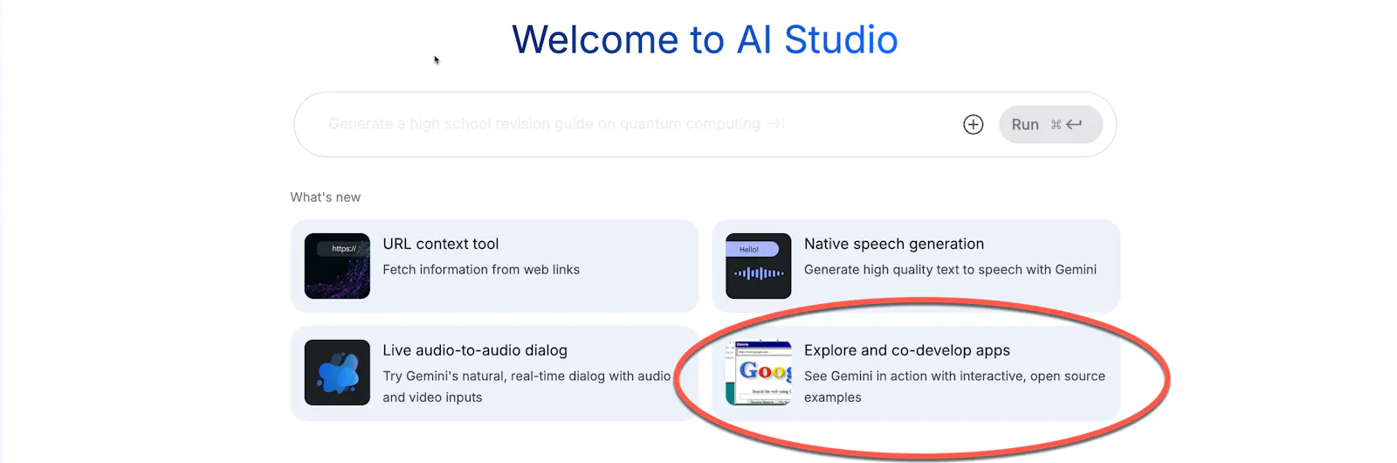Click the Hello! speech waveform thumbnail
1397x463 pixels.
click(758, 266)
